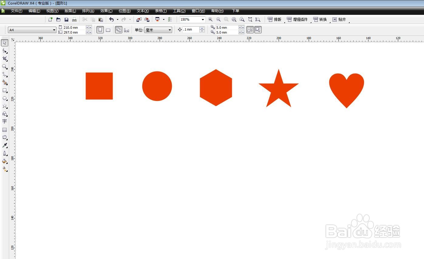Create a new document
This screenshot has height=259, width=424.
pyautogui.click(x=50, y=19)
